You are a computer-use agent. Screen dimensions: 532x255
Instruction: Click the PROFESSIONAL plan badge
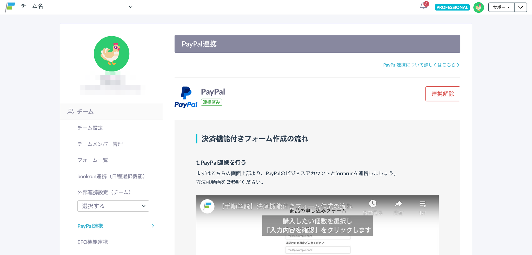coord(452,7)
